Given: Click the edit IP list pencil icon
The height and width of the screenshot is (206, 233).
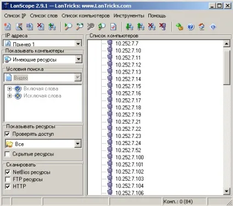Looking at the screenshot, I should coord(19,27).
